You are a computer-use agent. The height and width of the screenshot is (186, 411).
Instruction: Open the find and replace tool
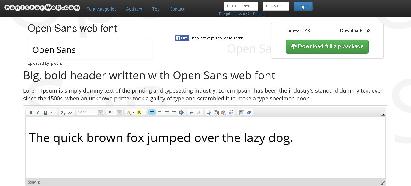pos(231,112)
